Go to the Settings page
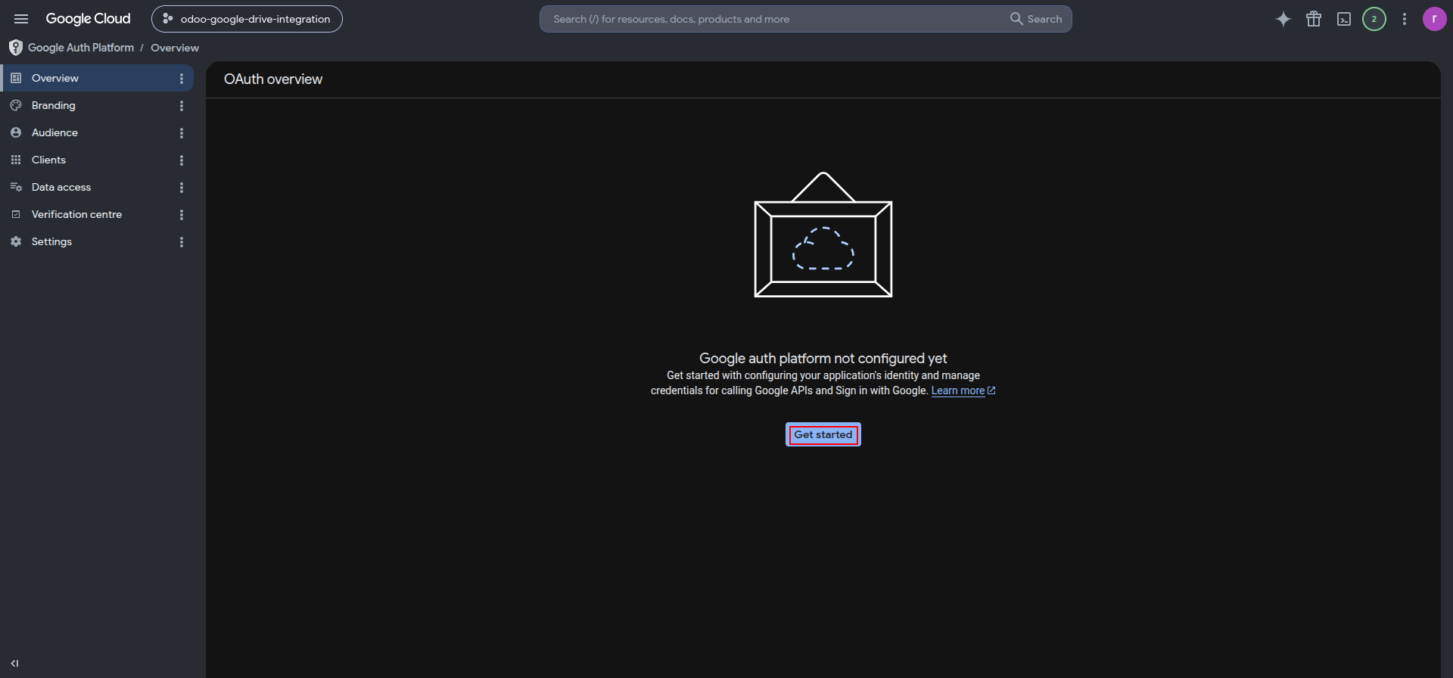Image resolution: width=1453 pixels, height=678 pixels. click(x=97, y=241)
